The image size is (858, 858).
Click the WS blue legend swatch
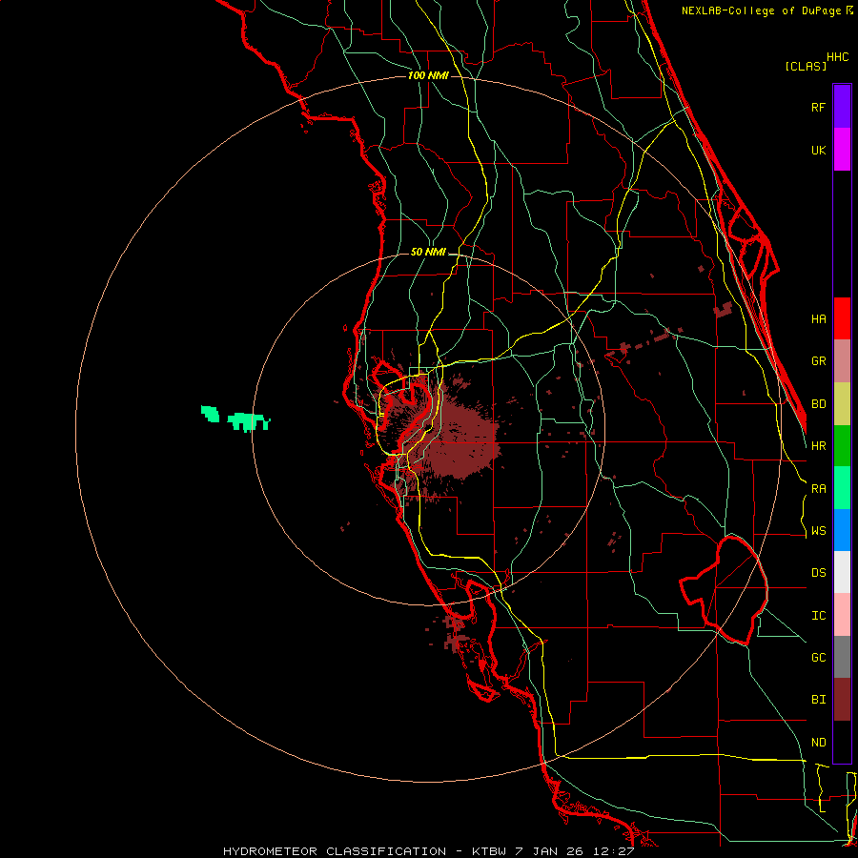pyautogui.click(x=842, y=530)
